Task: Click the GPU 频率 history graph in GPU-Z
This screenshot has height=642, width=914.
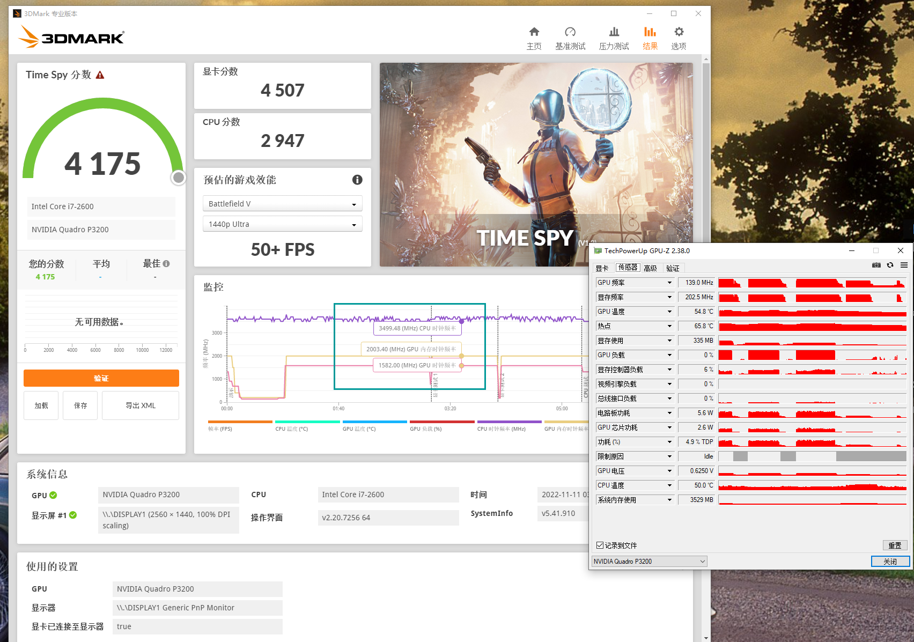Action: pos(812,283)
